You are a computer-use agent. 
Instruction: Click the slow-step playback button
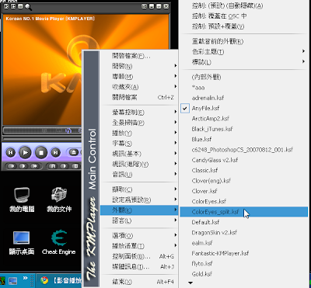pyautogui.click(x=11, y=166)
